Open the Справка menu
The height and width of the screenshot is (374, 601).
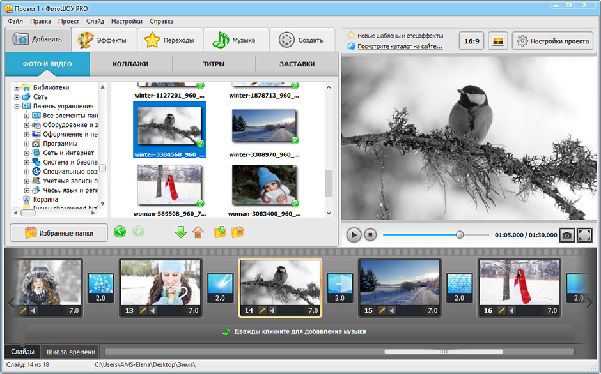click(161, 22)
